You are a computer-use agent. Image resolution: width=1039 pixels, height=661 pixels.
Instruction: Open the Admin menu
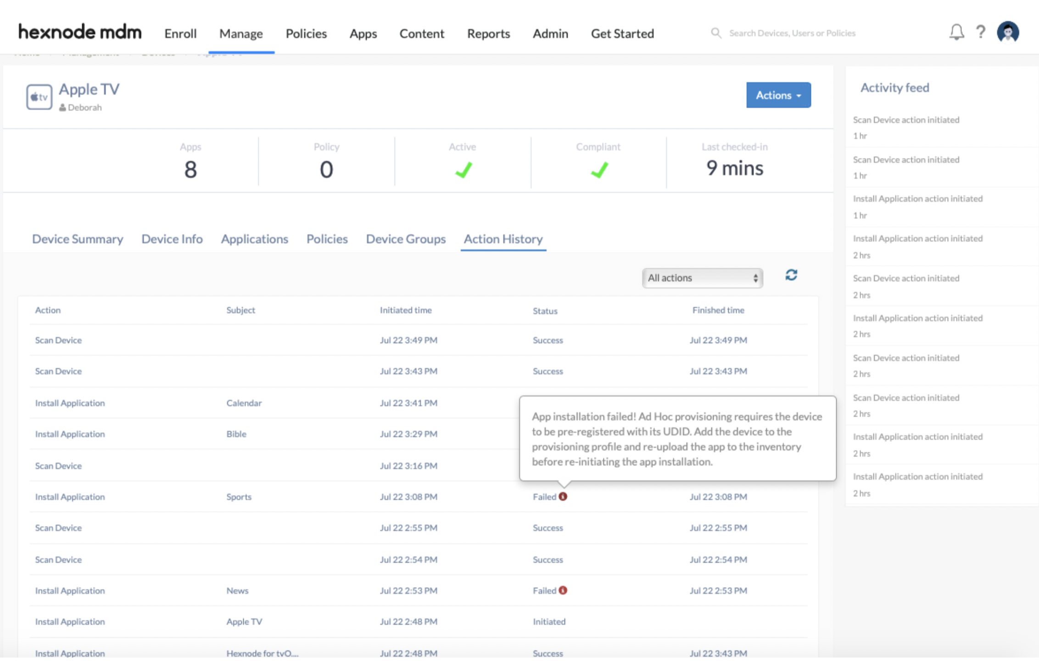point(550,34)
